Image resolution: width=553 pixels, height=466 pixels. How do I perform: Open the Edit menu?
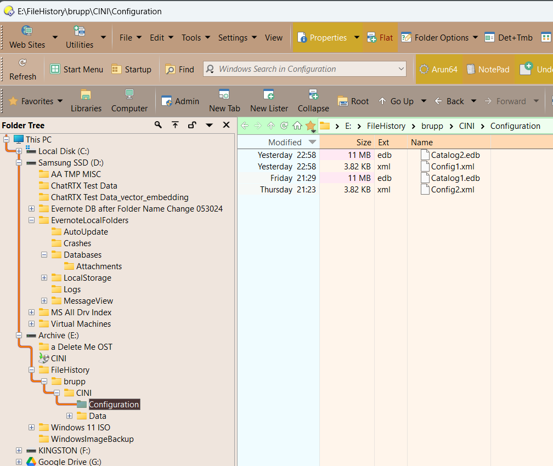161,38
